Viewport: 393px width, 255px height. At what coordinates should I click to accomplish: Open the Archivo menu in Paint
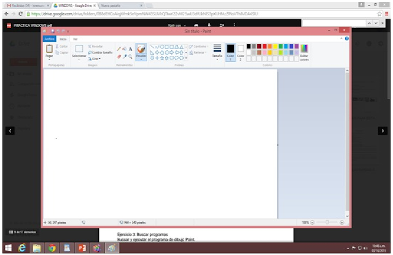[50, 39]
